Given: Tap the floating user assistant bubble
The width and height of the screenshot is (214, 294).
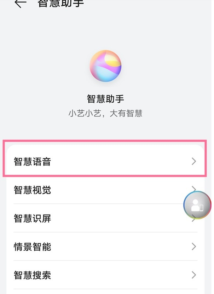Looking at the screenshot, I should (x=197, y=205).
